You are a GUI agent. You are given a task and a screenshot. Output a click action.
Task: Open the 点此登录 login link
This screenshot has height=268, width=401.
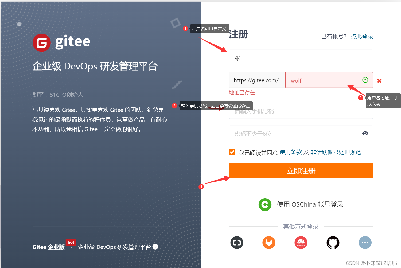click(362, 37)
